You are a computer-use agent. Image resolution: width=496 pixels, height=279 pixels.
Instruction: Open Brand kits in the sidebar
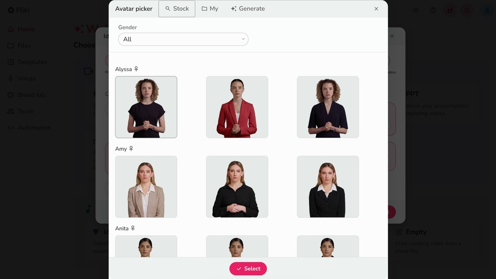27,95
